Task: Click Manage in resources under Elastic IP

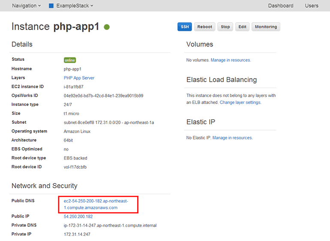Action: coord(232,138)
